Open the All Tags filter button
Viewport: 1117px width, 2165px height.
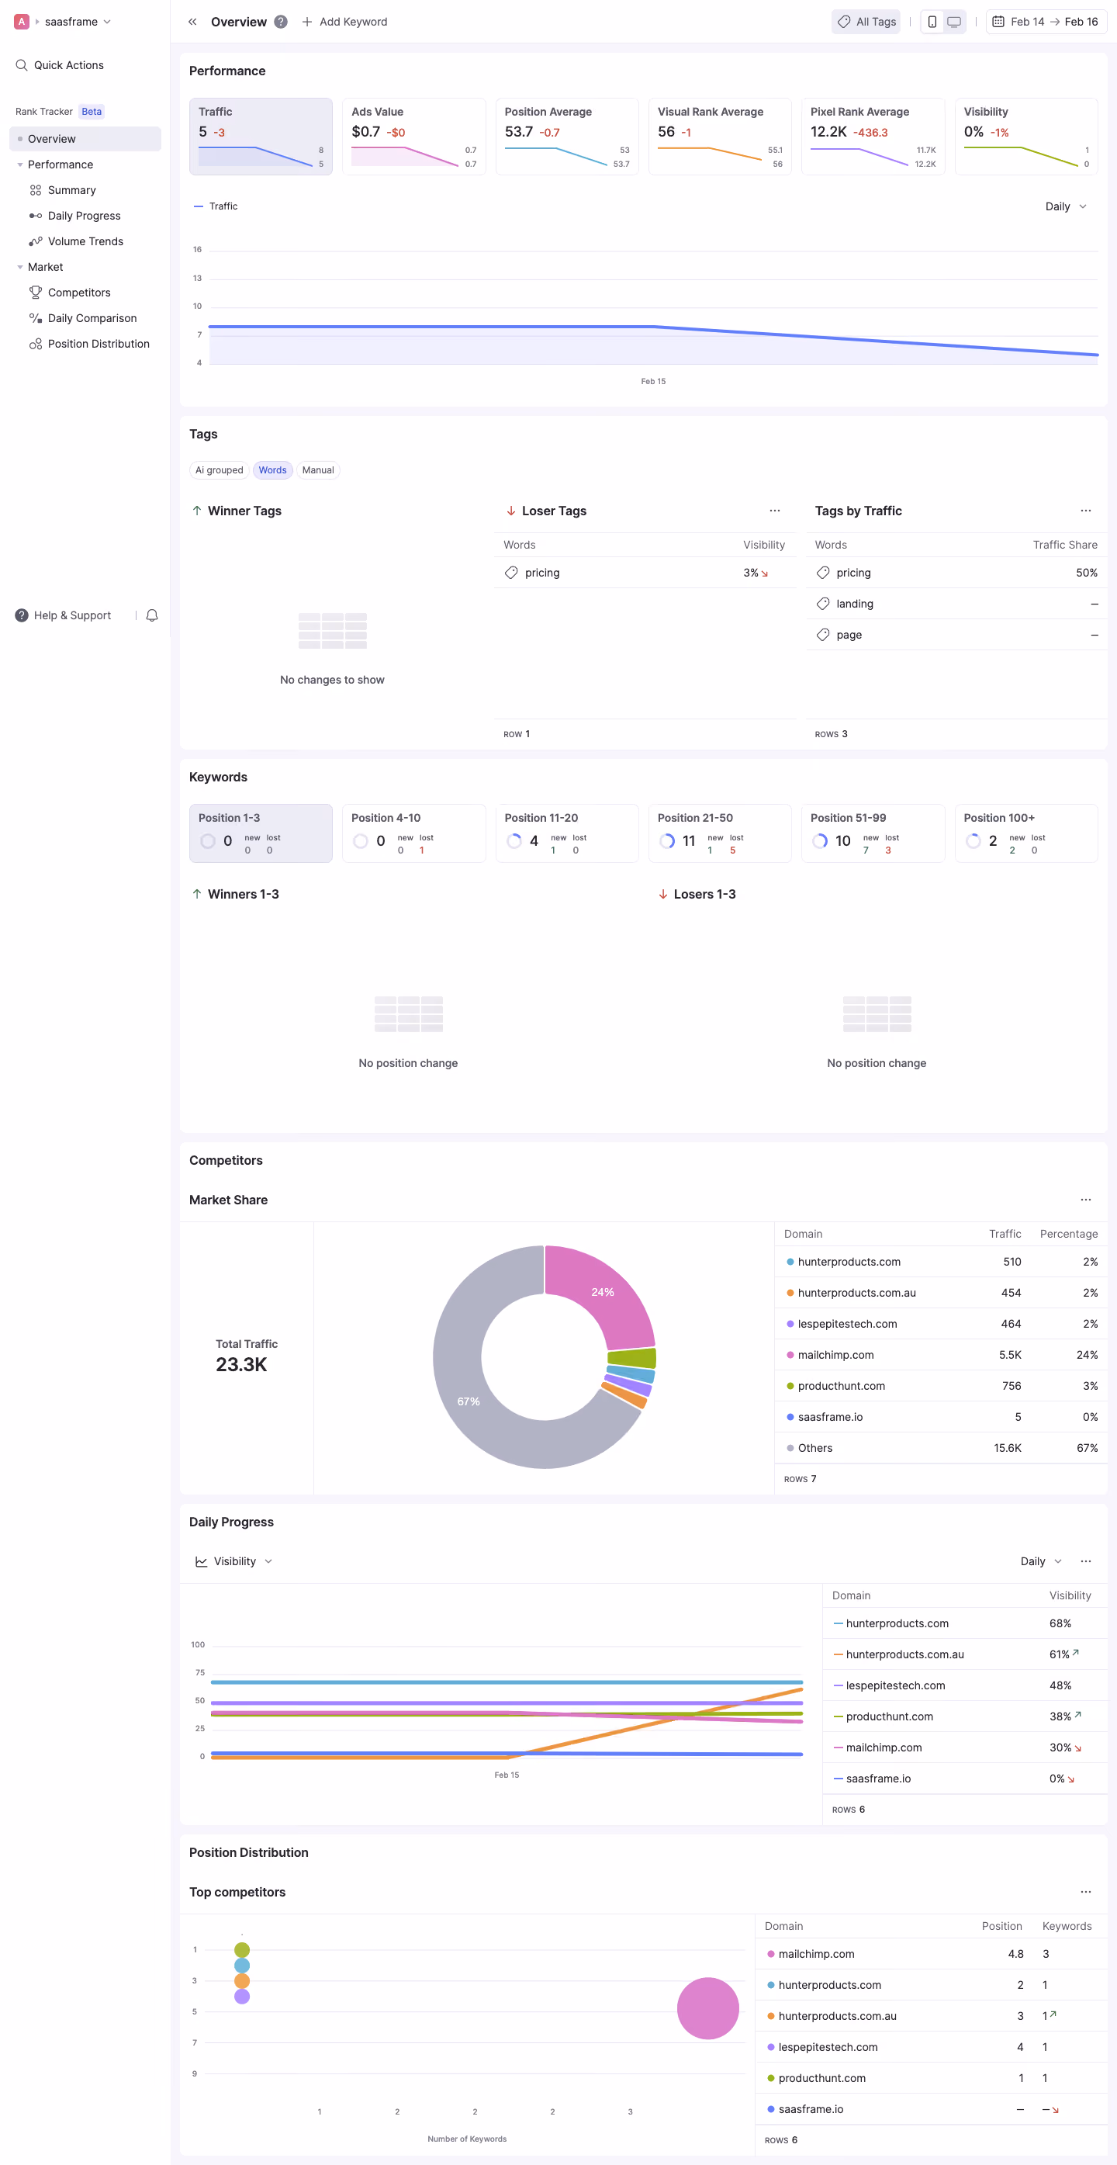point(866,22)
